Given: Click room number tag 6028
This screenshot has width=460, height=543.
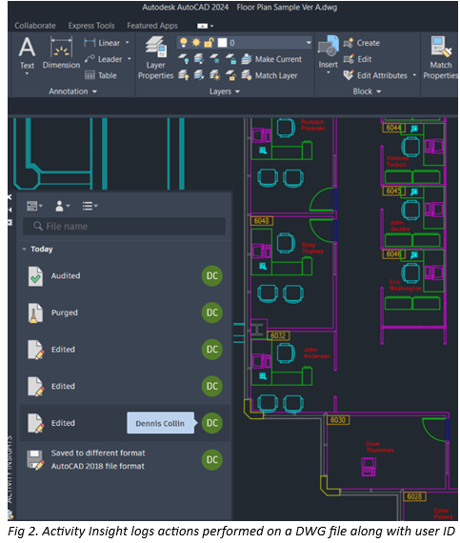Looking at the screenshot, I should (x=414, y=496).
